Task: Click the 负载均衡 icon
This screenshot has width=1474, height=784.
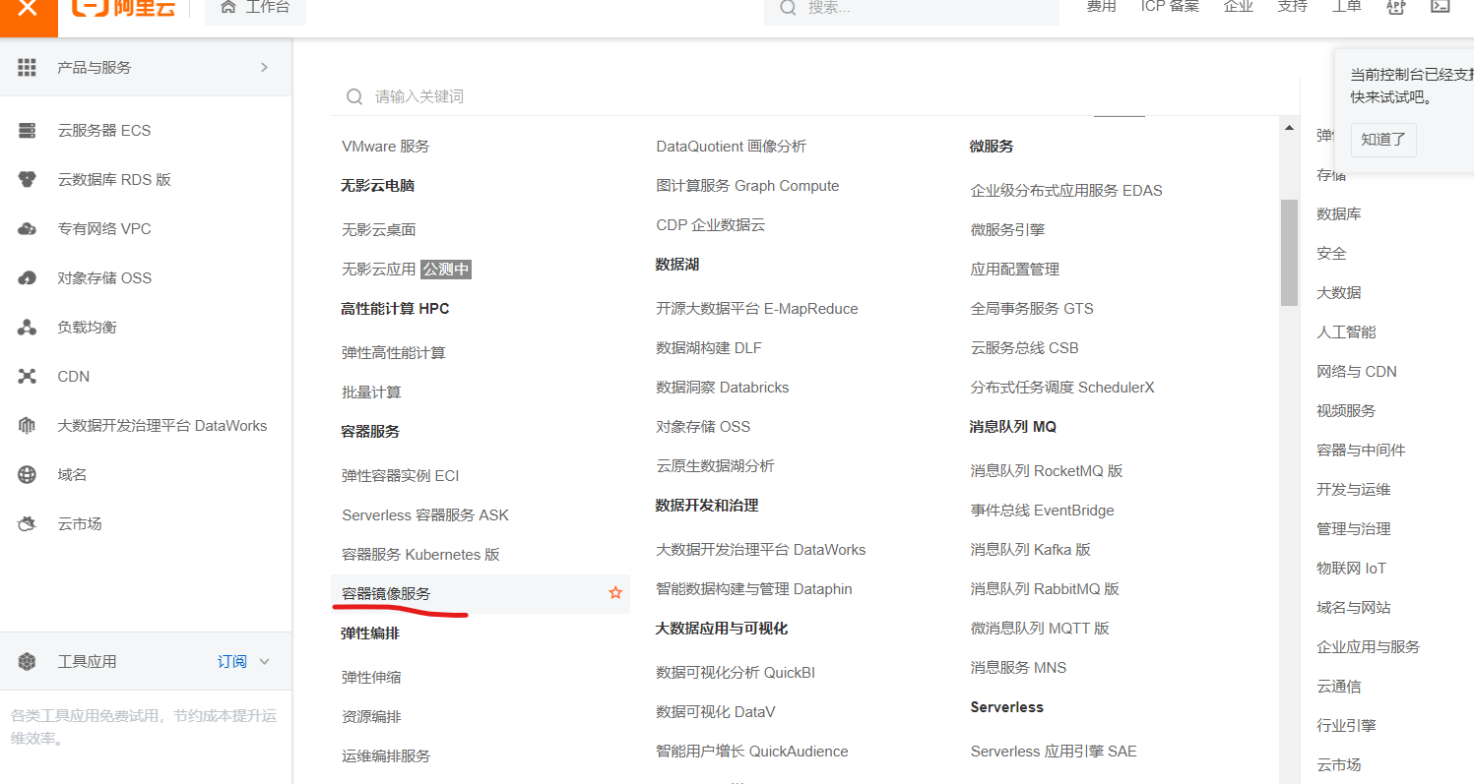Action: pyautogui.click(x=28, y=328)
